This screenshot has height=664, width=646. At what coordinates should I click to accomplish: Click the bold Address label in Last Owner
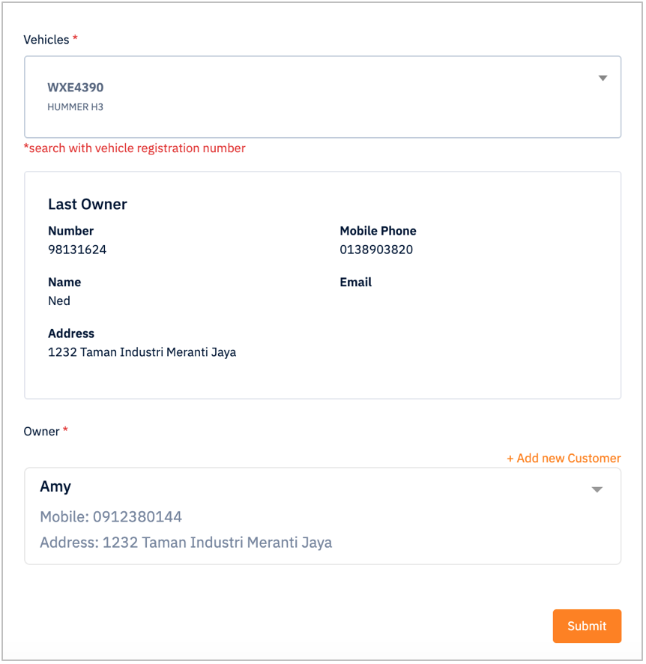pos(71,333)
